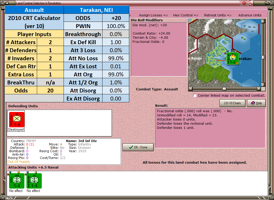Click the map scroll right arrow
This screenshot has height=200, width=274.
pos(259,89)
